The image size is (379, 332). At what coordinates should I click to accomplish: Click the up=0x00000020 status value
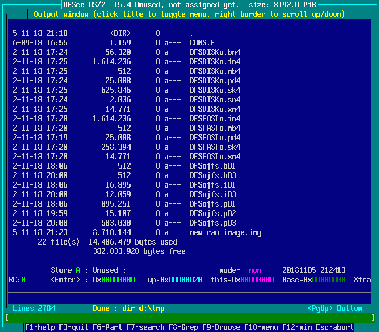coord(175,280)
